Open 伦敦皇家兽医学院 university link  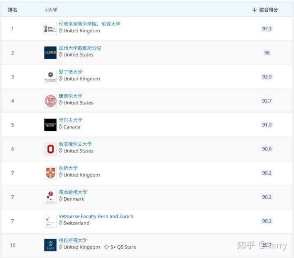coord(89,24)
